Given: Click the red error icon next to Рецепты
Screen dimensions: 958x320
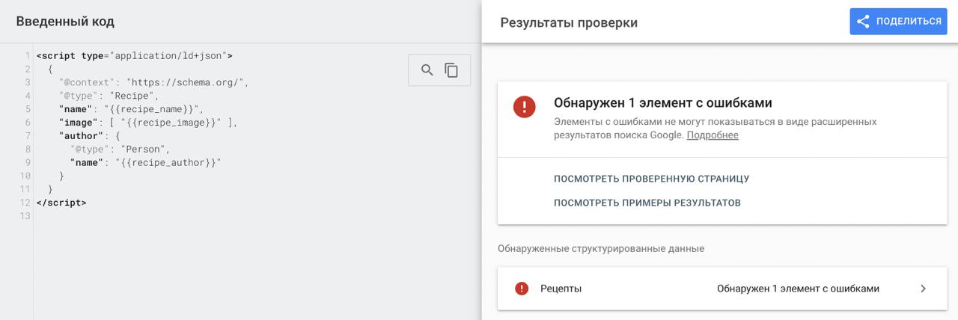Looking at the screenshot, I should point(522,289).
